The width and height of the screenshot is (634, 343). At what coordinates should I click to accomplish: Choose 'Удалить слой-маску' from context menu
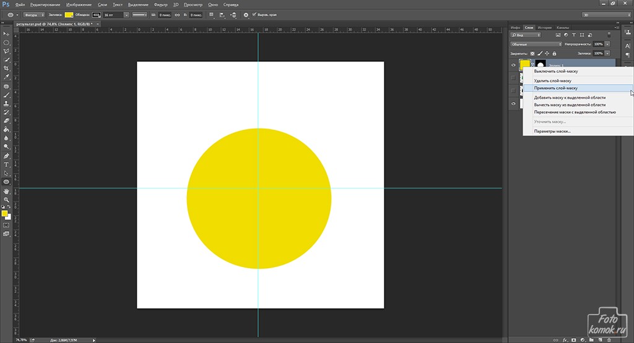pyautogui.click(x=578, y=81)
